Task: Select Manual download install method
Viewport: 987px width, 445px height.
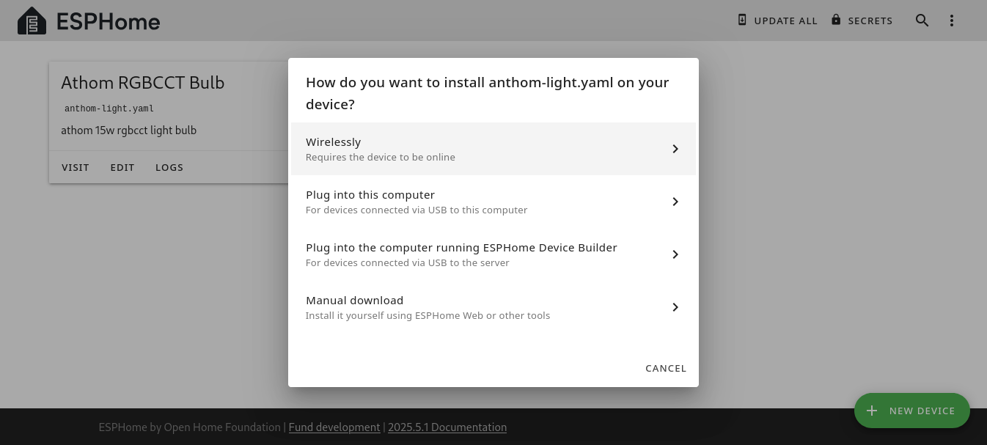Action: pyautogui.click(x=493, y=307)
